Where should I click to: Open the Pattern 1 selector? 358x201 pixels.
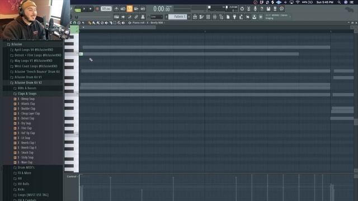pos(178,17)
